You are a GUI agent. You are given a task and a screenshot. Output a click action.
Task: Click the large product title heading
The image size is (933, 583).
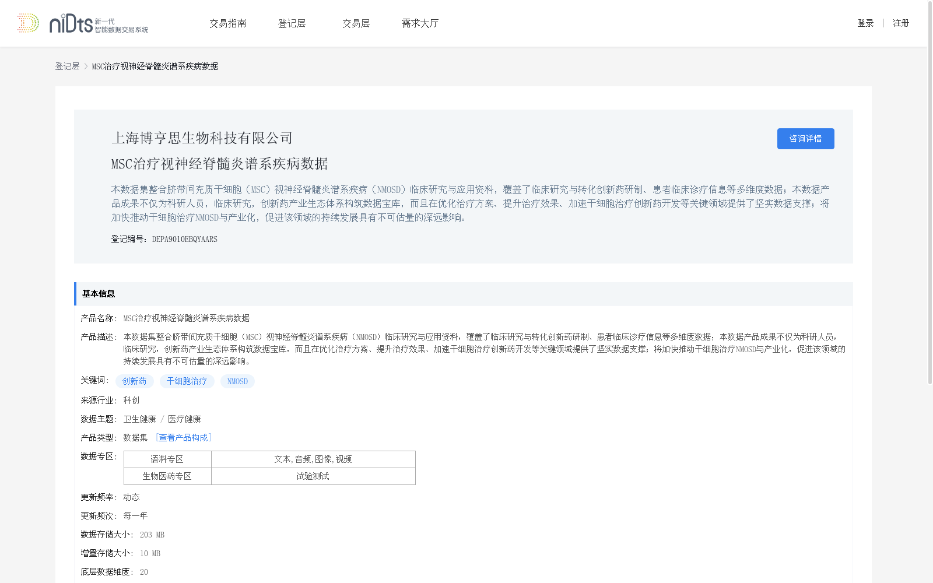point(219,164)
